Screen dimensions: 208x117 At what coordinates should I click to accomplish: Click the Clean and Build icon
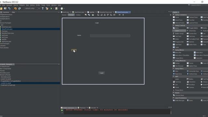pos(47,9)
